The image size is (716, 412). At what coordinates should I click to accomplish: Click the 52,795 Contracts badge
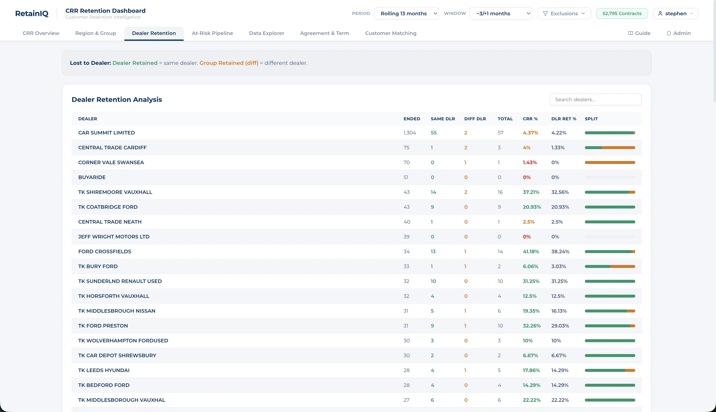[622, 13]
